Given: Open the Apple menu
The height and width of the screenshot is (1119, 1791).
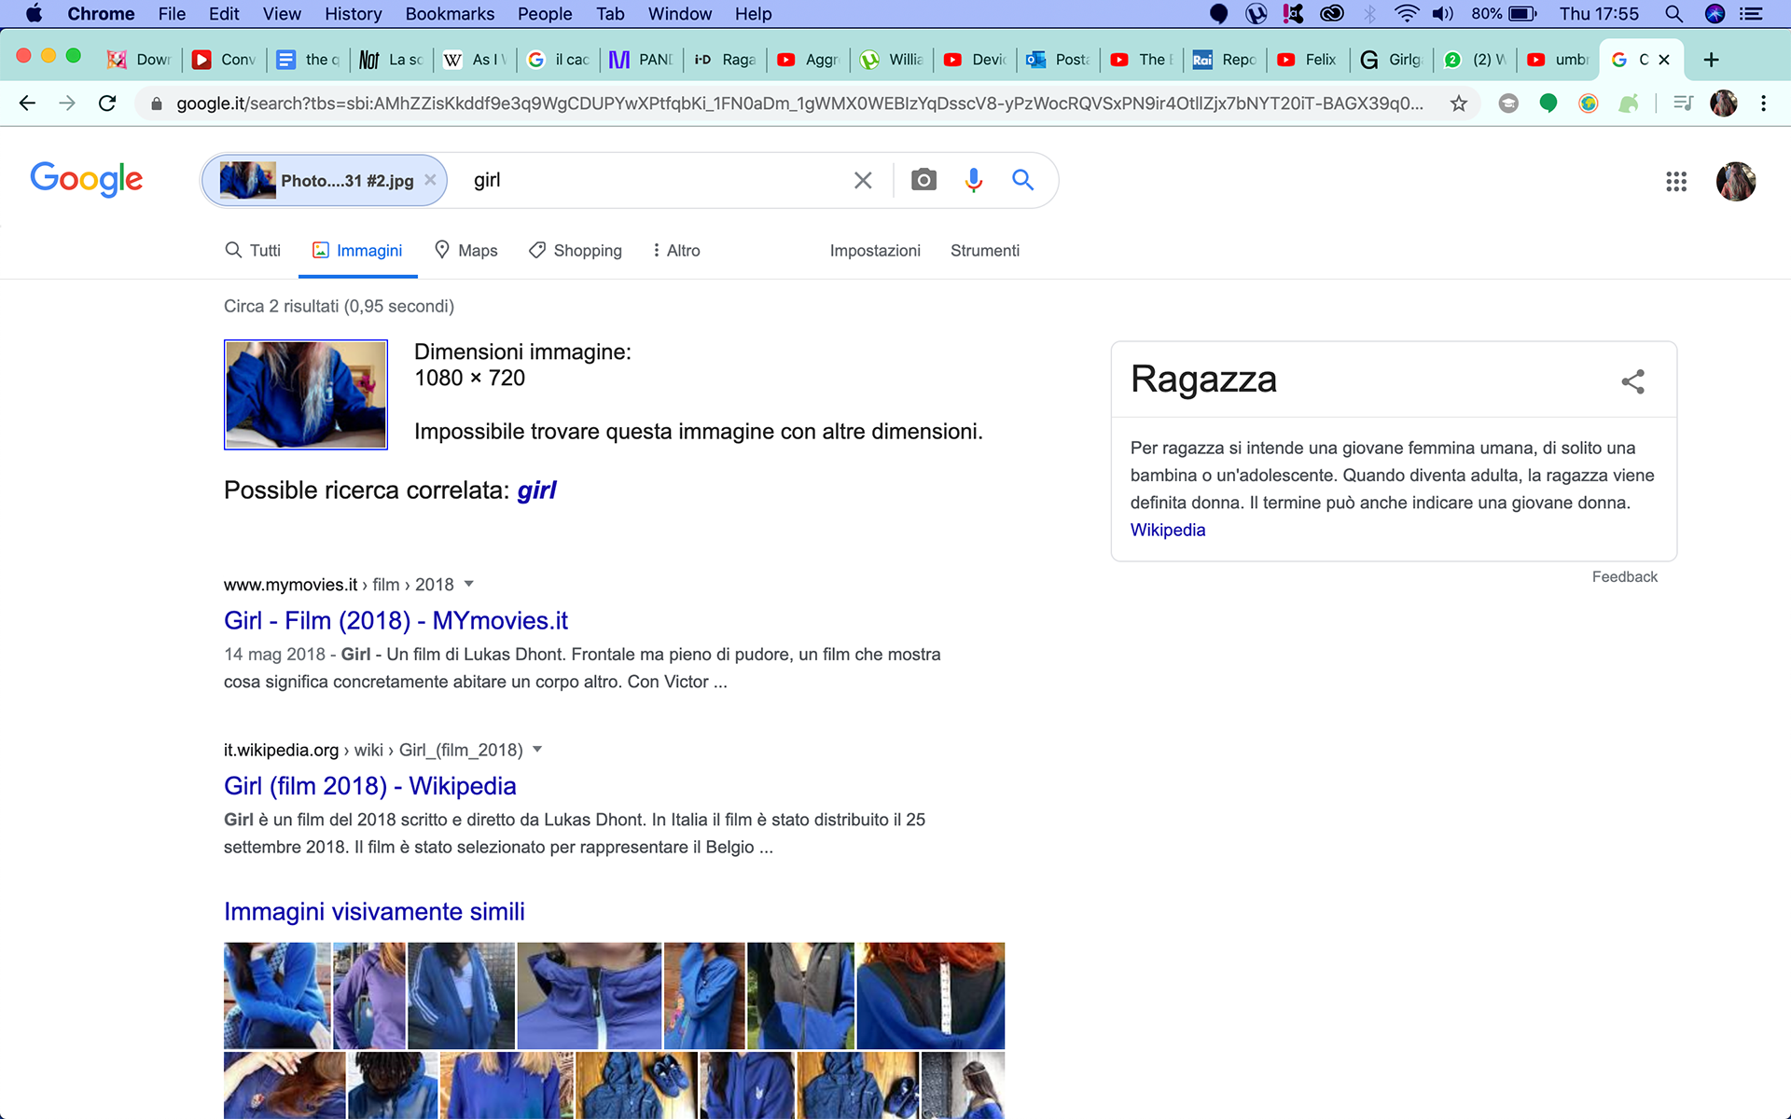Looking at the screenshot, I should [x=34, y=14].
